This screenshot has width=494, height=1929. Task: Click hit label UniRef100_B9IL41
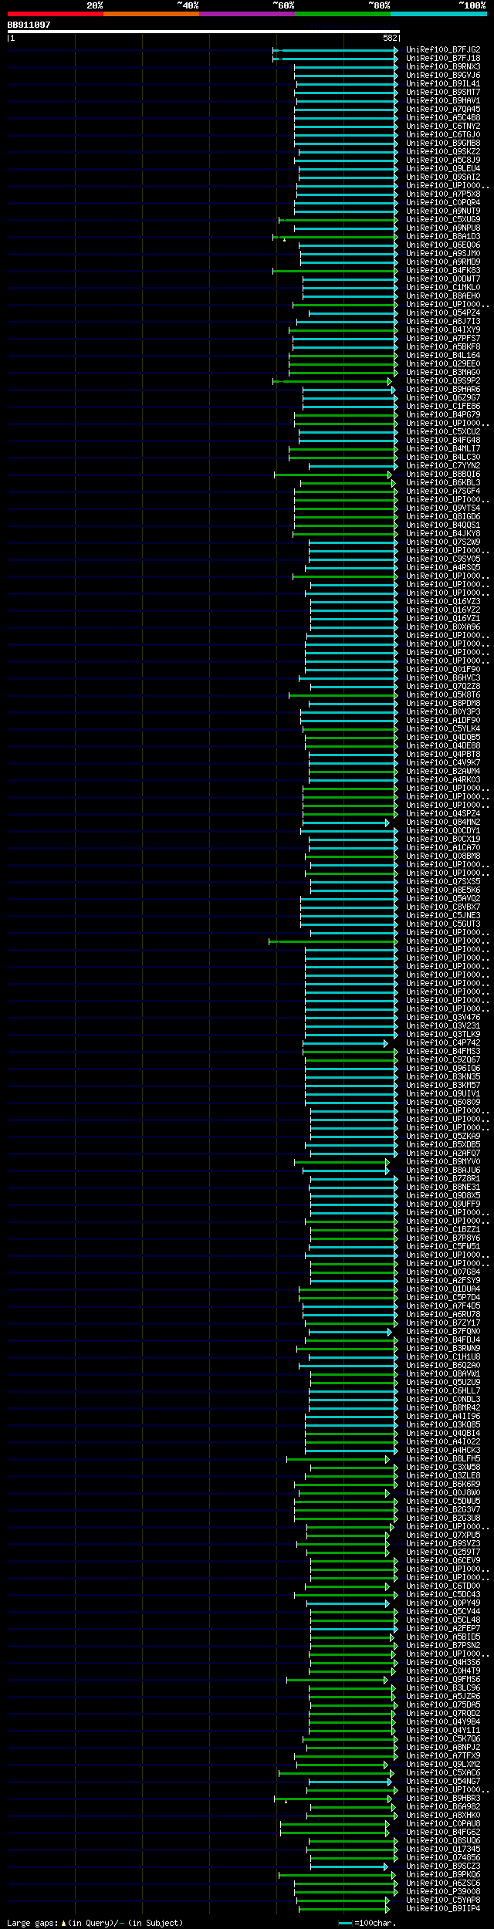[x=443, y=83]
